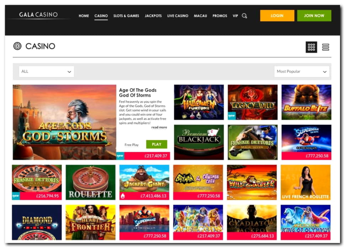Click the Free Play link
This screenshot has height=248, width=345.
point(132,145)
